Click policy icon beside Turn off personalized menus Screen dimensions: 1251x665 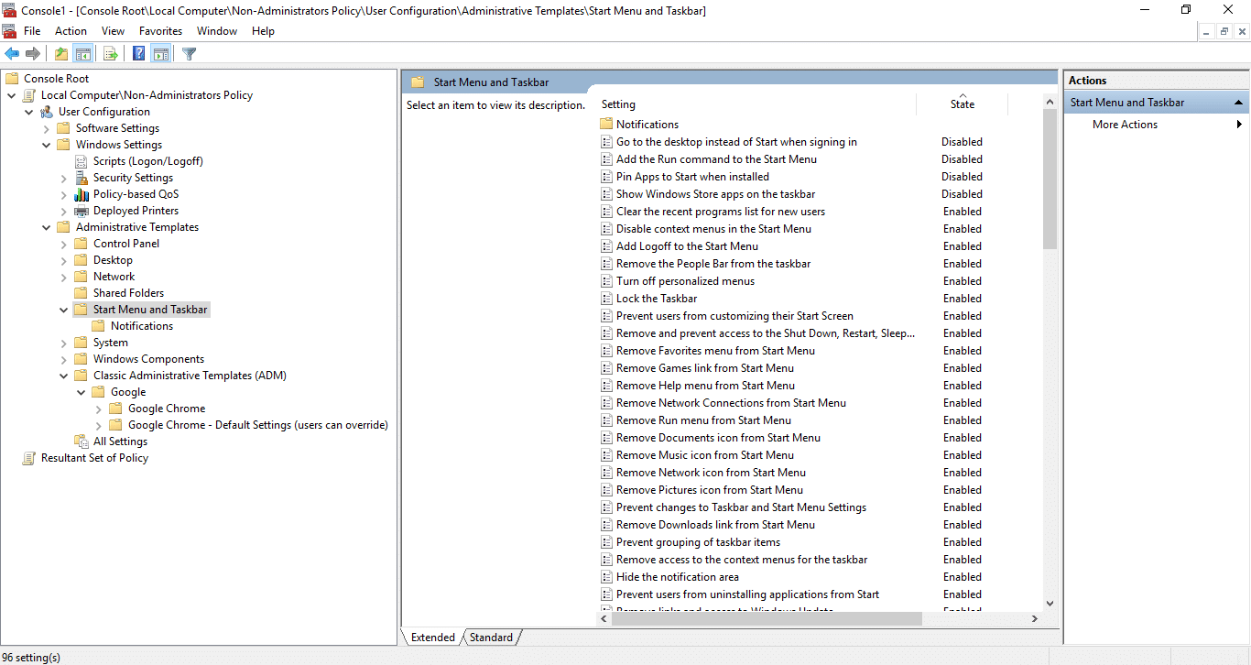[x=606, y=281]
